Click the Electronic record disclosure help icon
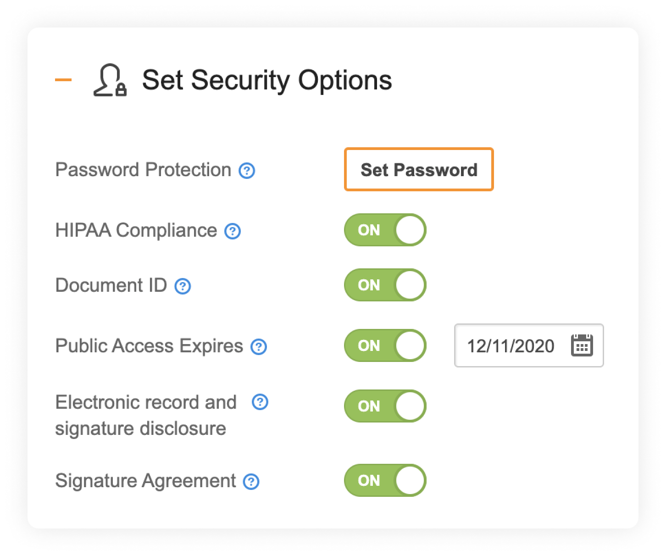The height and width of the screenshot is (556, 666). 260,402
